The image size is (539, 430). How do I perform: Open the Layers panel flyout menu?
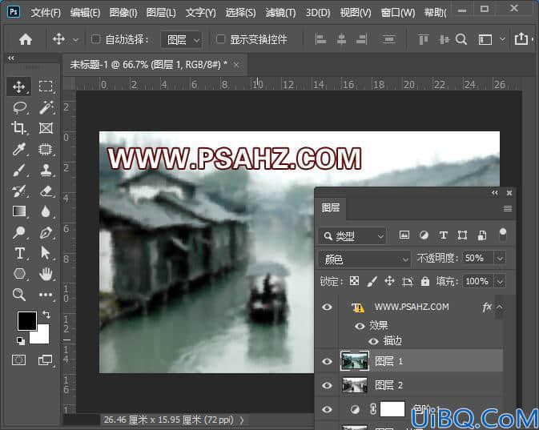click(x=508, y=209)
